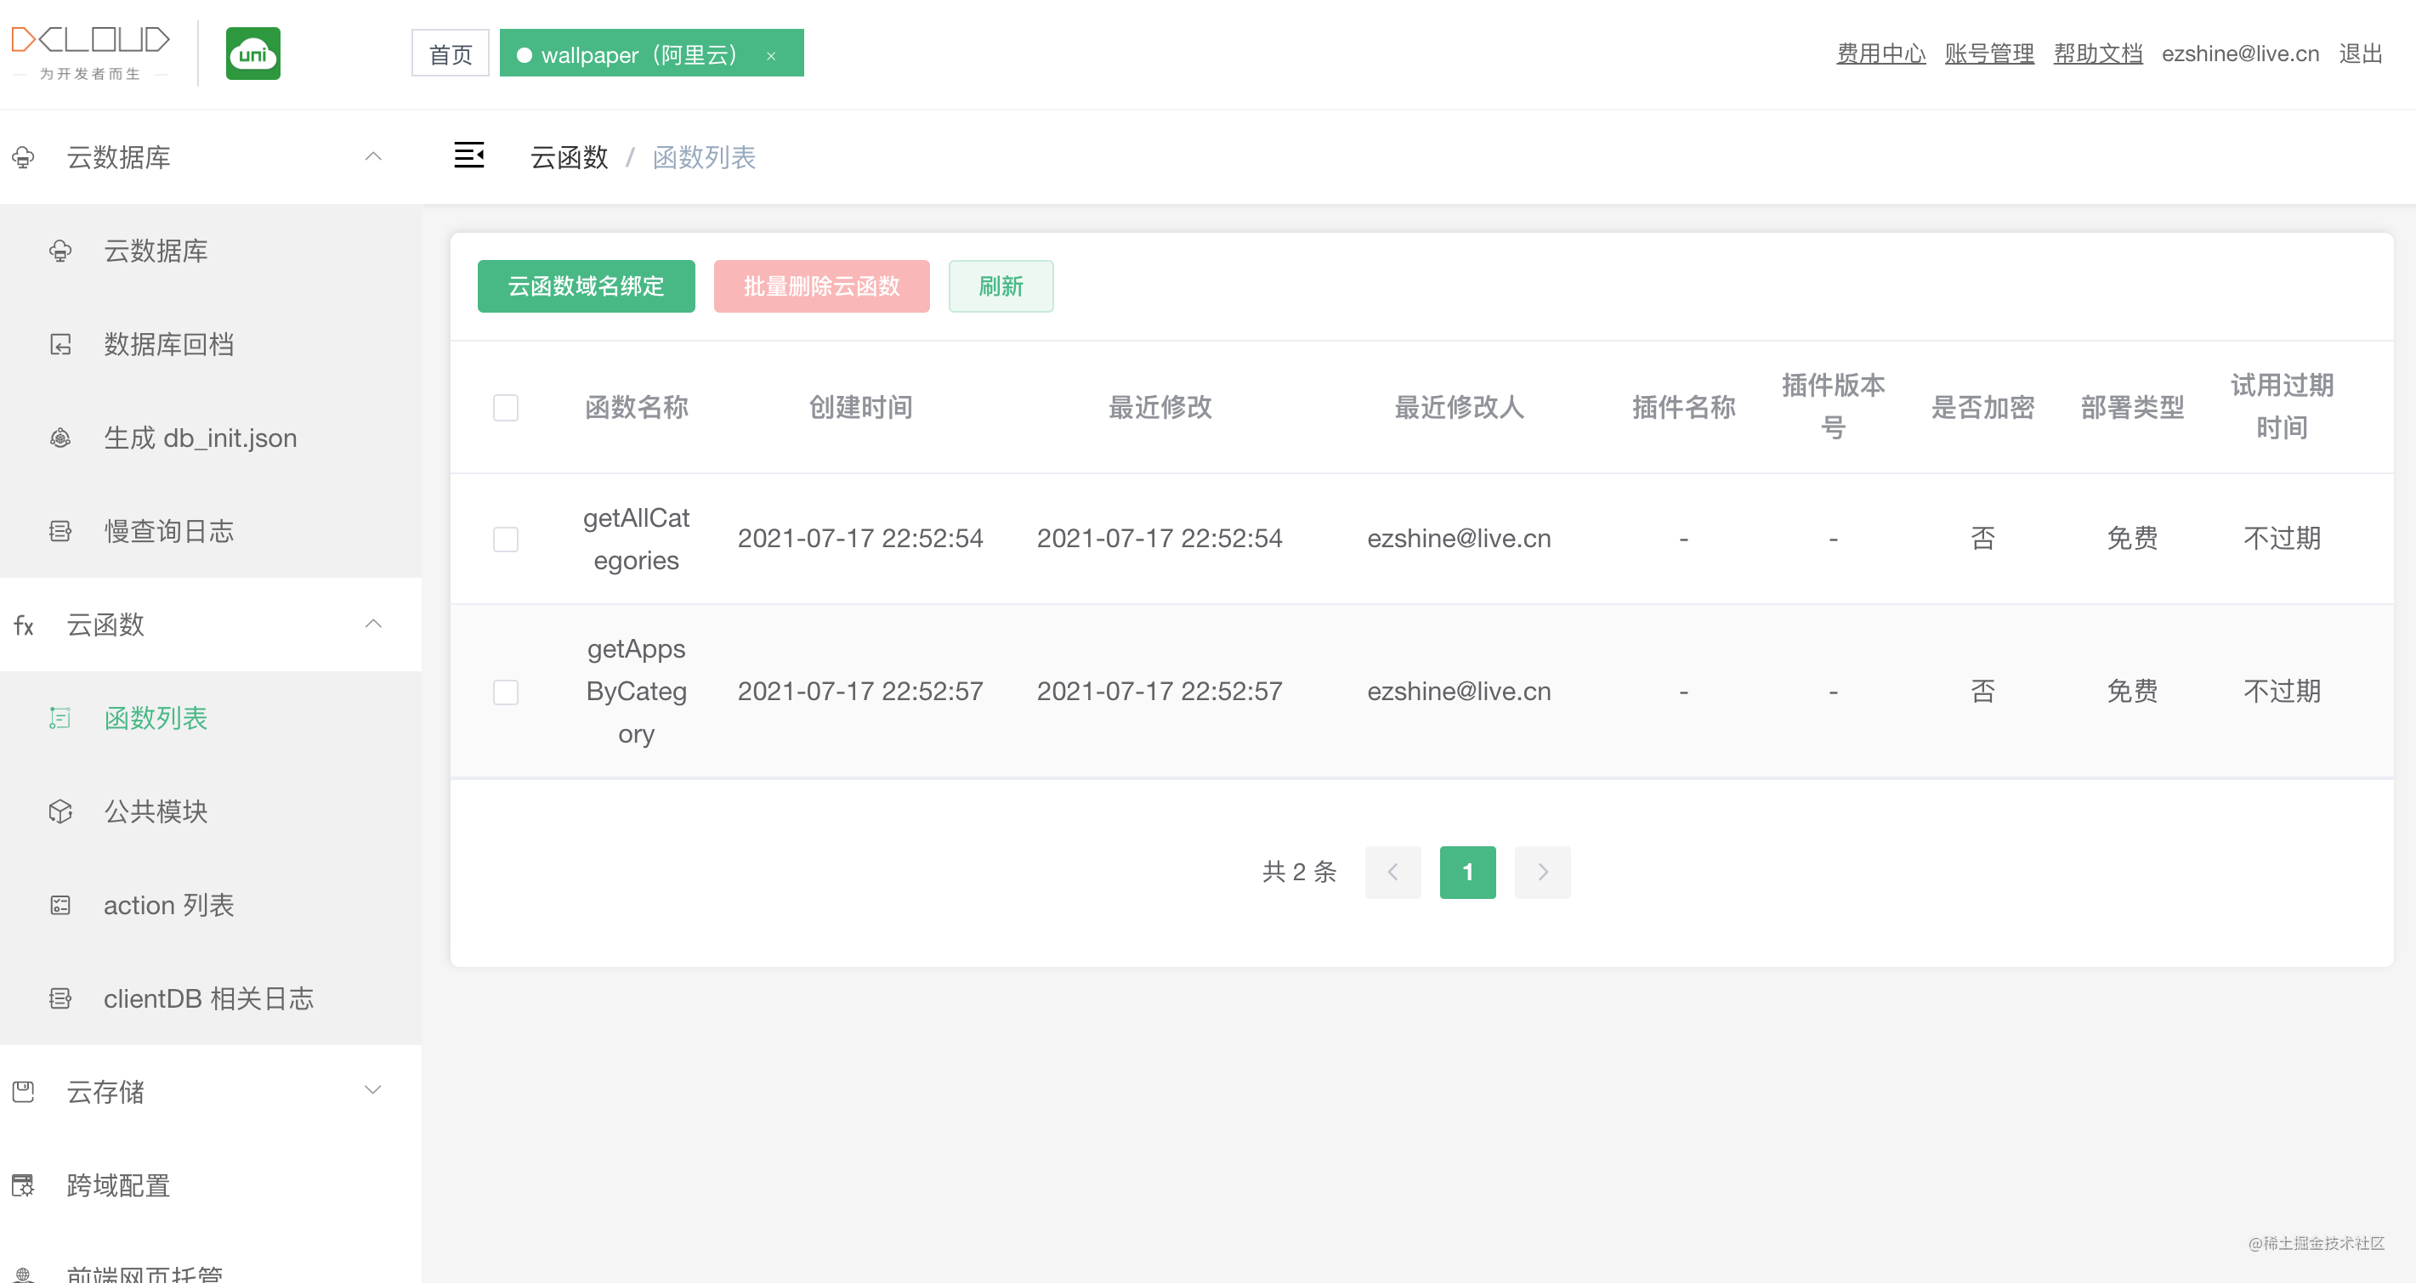Open 费用中心 link

coord(1880,54)
